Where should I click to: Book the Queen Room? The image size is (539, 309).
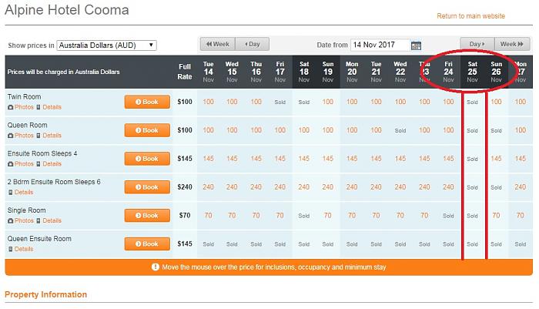147,130
